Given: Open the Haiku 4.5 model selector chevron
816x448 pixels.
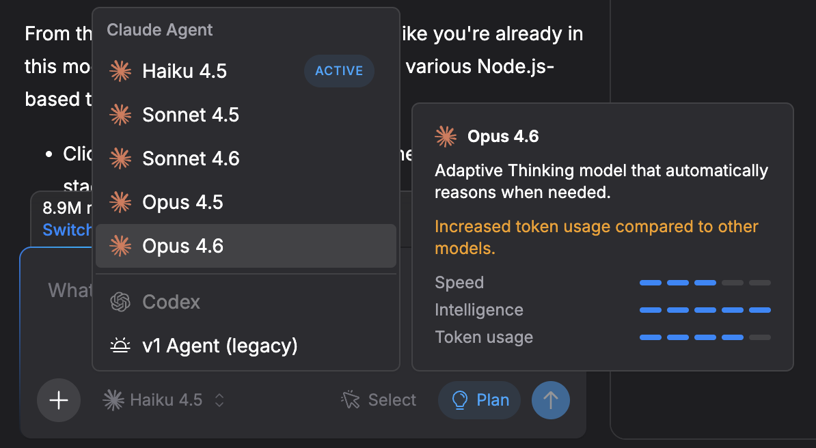Looking at the screenshot, I should coord(219,400).
